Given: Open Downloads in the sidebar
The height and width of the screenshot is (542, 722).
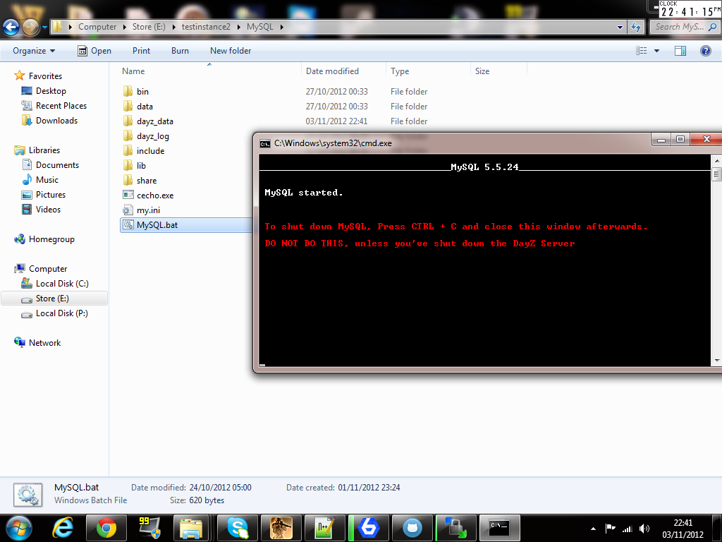Looking at the screenshot, I should tap(56, 120).
